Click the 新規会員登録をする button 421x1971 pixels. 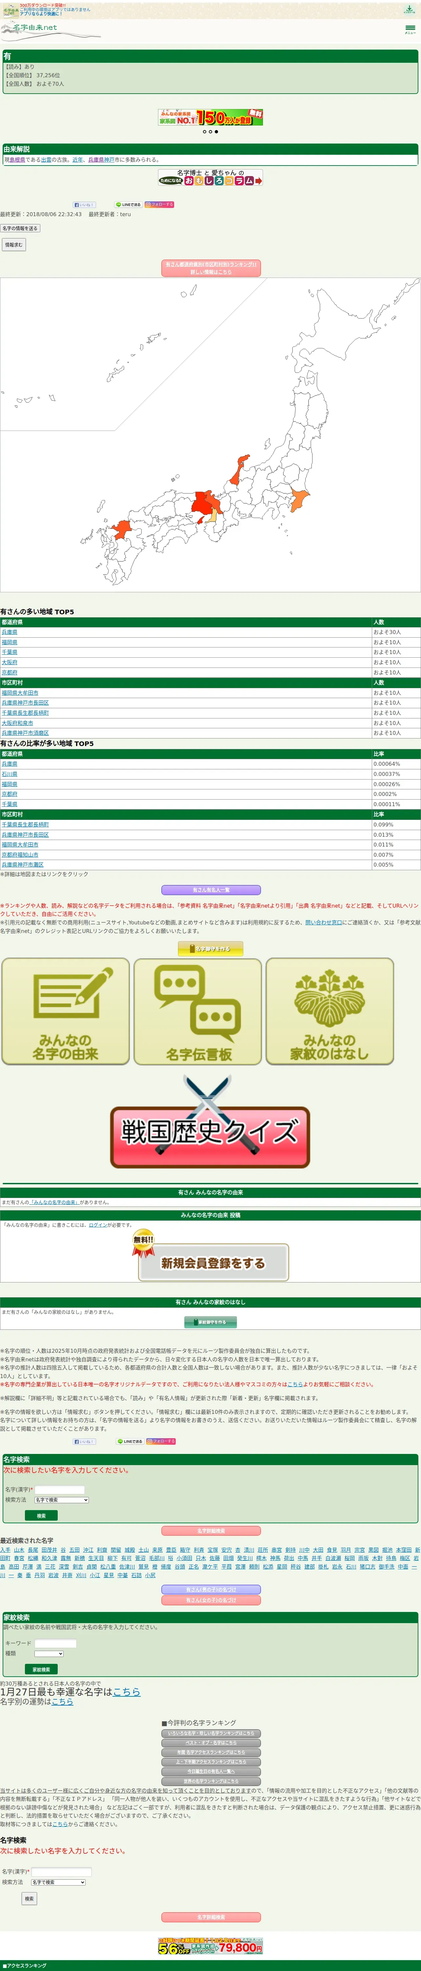tap(213, 1262)
